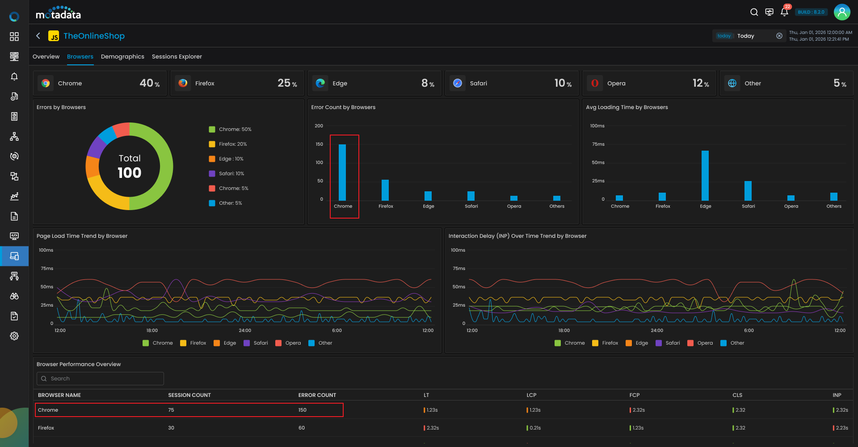The image size is (858, 447).
Task: Open the settings gear in sidebar
Action: coord(14,336)
